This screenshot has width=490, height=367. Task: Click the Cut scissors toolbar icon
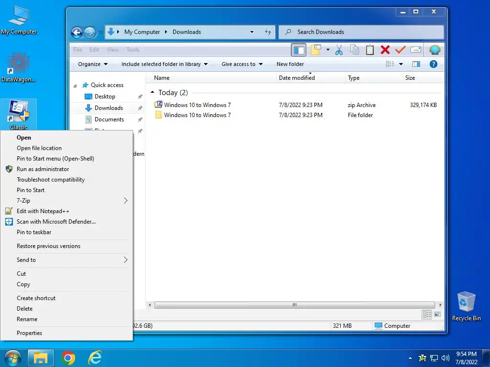click(x=339, y=50)
